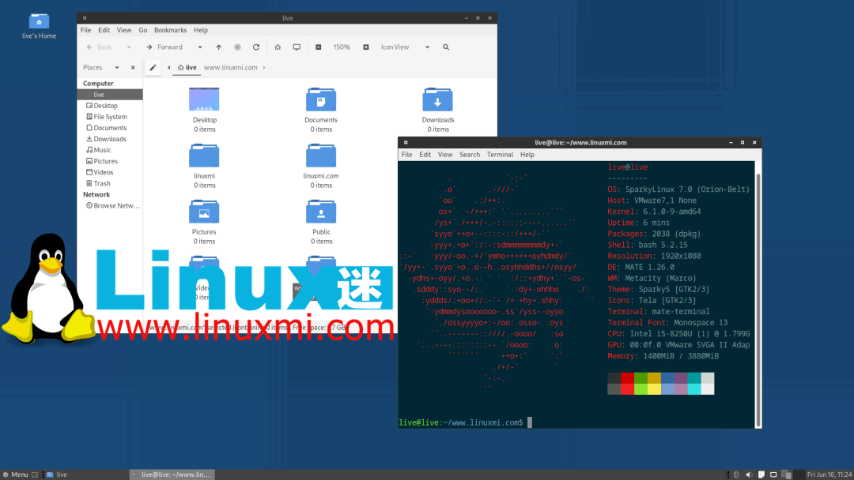Click the show desktop panel icon
Image resolution: width=854 pixels, height=480 pixels.
pos(35,474)
